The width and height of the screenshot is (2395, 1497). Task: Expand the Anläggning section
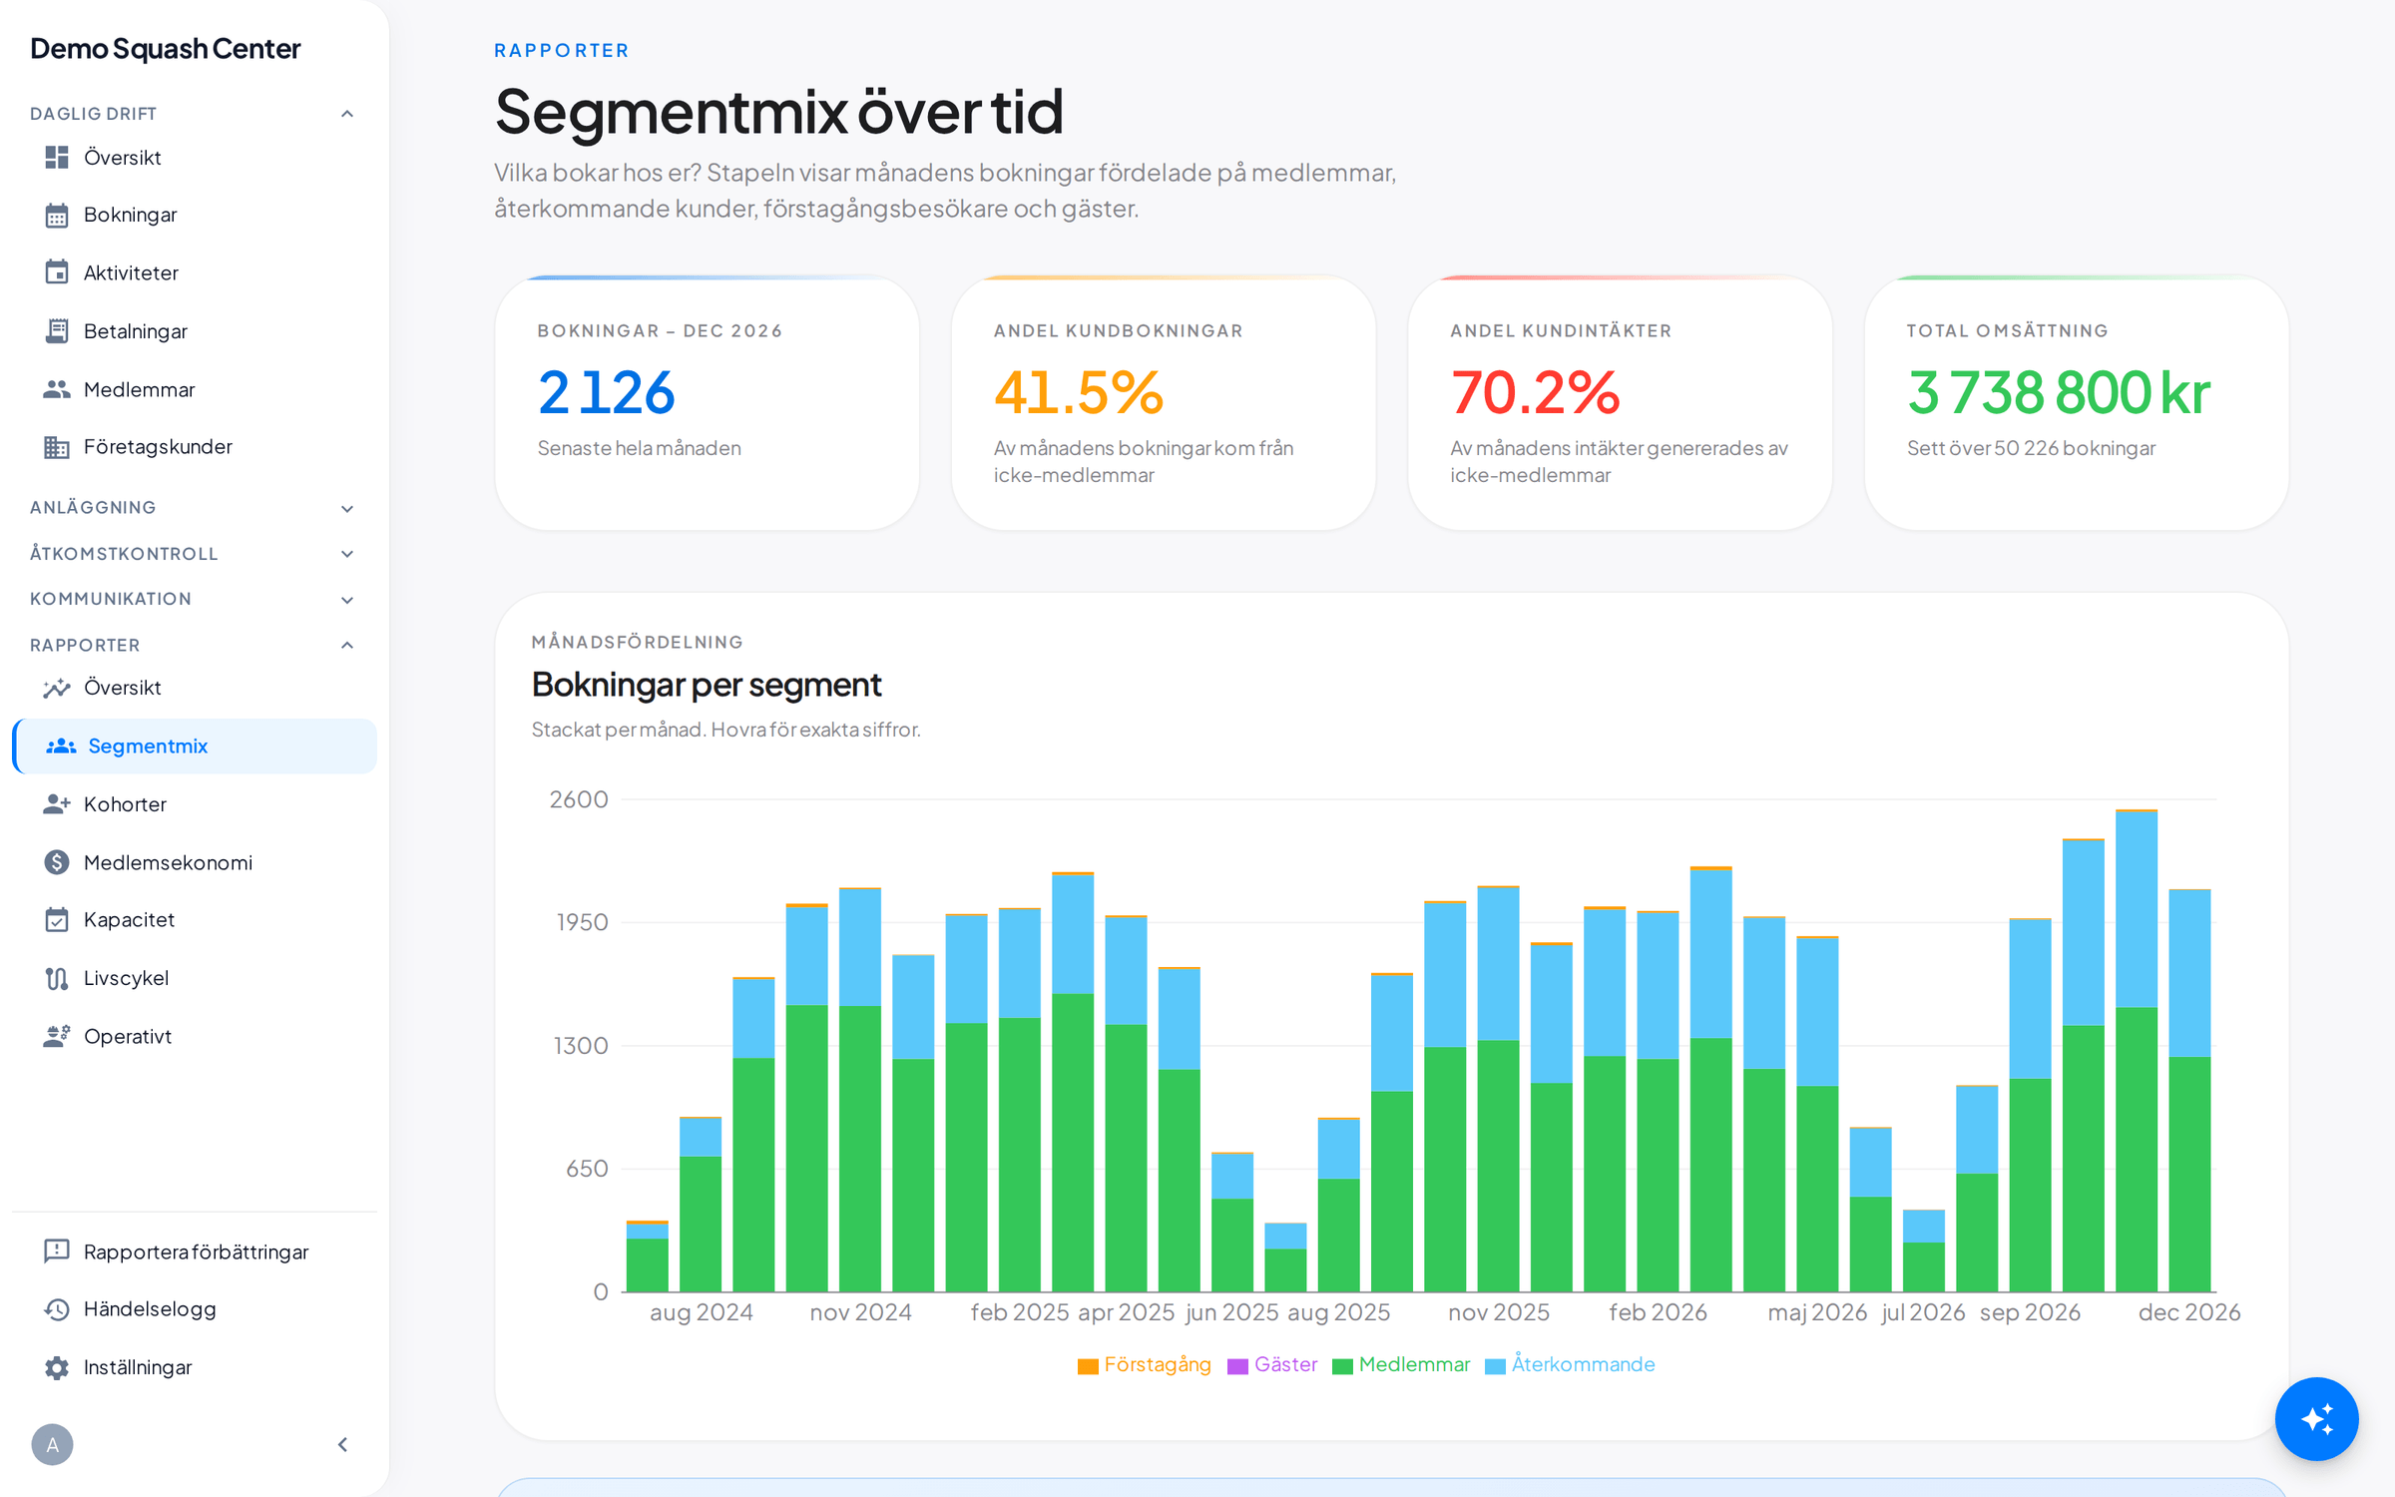click(x=347, y=508)
